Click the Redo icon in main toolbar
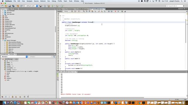The width and height of the screenshot is (188, 105). pos(21,6)
